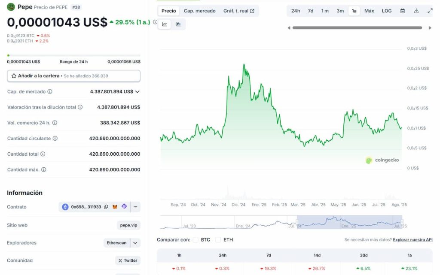Expand the Cap. de mercado row chevron
The width and height of the screenshot is (440, 275).
138,91
